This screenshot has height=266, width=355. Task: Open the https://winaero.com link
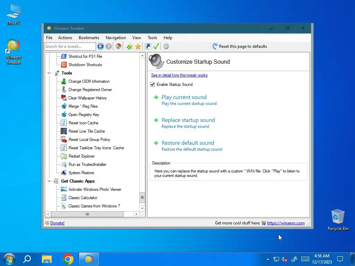click(x=286, y=223)
